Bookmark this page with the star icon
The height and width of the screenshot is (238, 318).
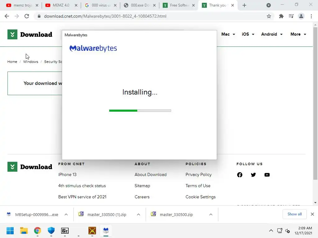(269, 16)
